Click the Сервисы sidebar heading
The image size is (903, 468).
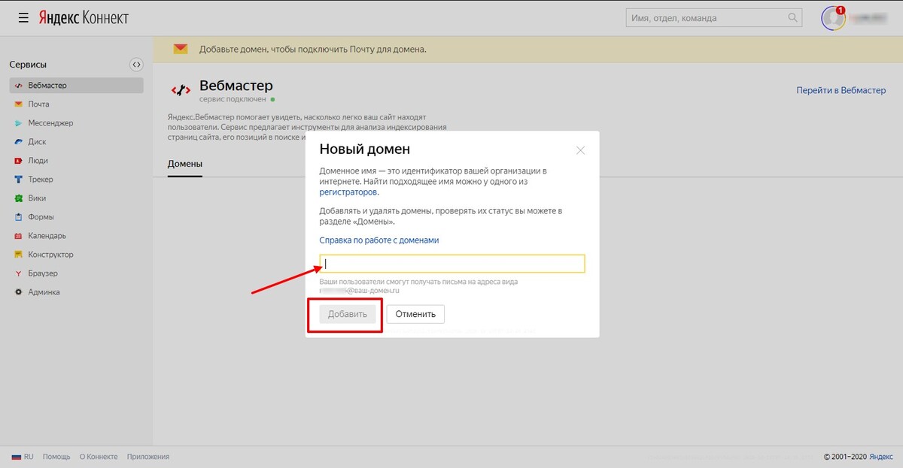[x=28, y=65]
